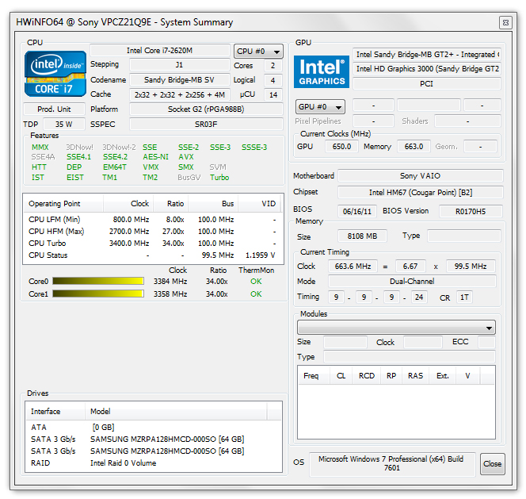Click the Microsoft Windows 7 Professional OS field
This screenshot has width=526, height=499.
coord(392,463)
